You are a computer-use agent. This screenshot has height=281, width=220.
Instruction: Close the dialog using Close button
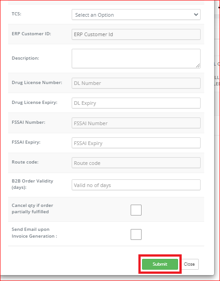(x=189, y=264)
